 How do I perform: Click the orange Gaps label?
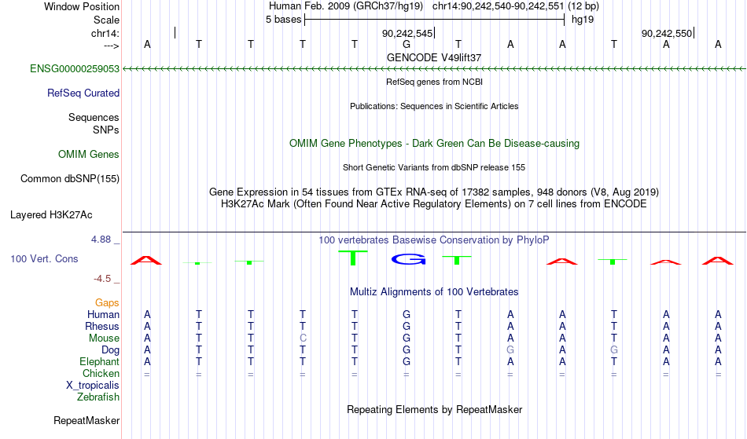click(x=107, y=303)
